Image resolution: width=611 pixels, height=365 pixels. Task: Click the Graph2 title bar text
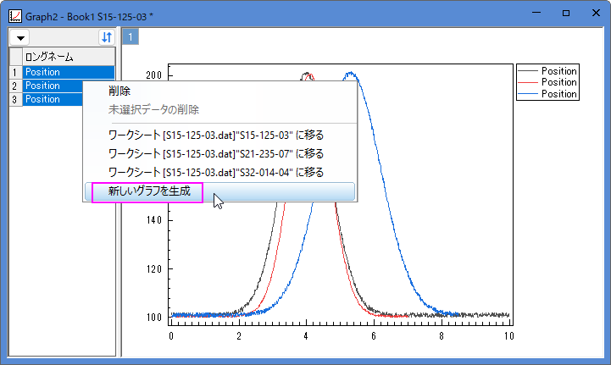(89, 17)
